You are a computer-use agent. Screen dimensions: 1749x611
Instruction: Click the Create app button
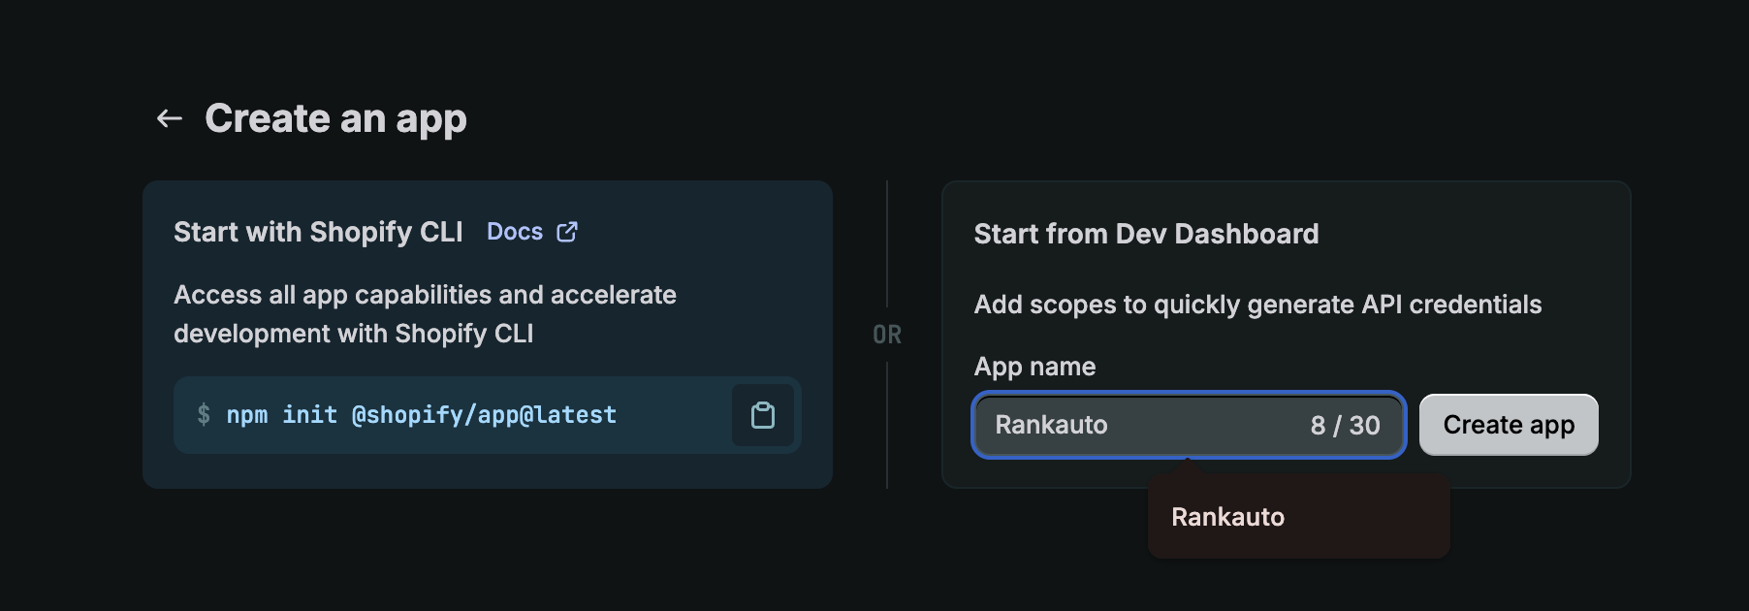coord(1509,425)
